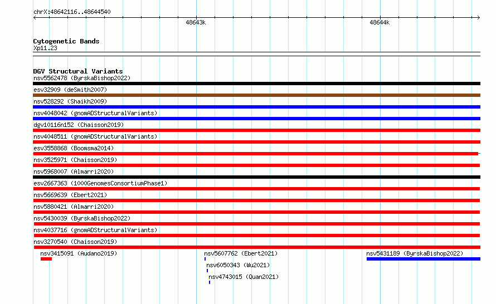
Task: Click the chrX:48642116..48644540 coordinate text
Action: pos(72,12)
